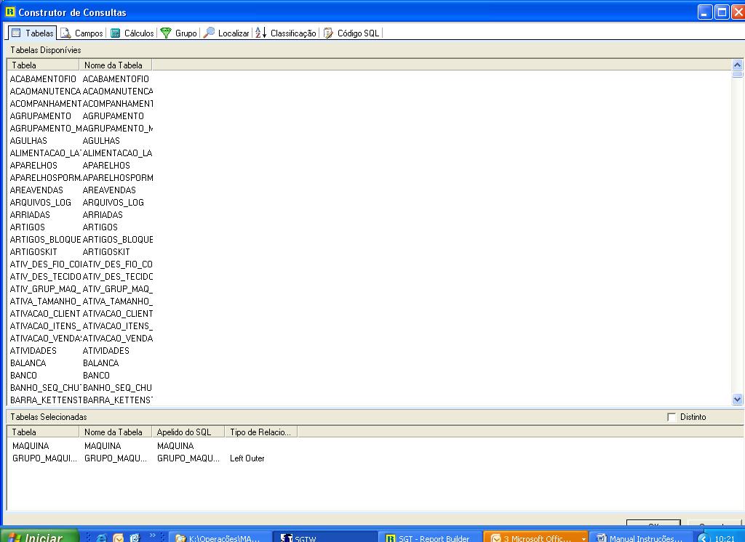Image resolution: width=745 pixels, height=542 pixels.
Task: Click the Localizar magnifier icon
Action: click(x=209, y=33)
